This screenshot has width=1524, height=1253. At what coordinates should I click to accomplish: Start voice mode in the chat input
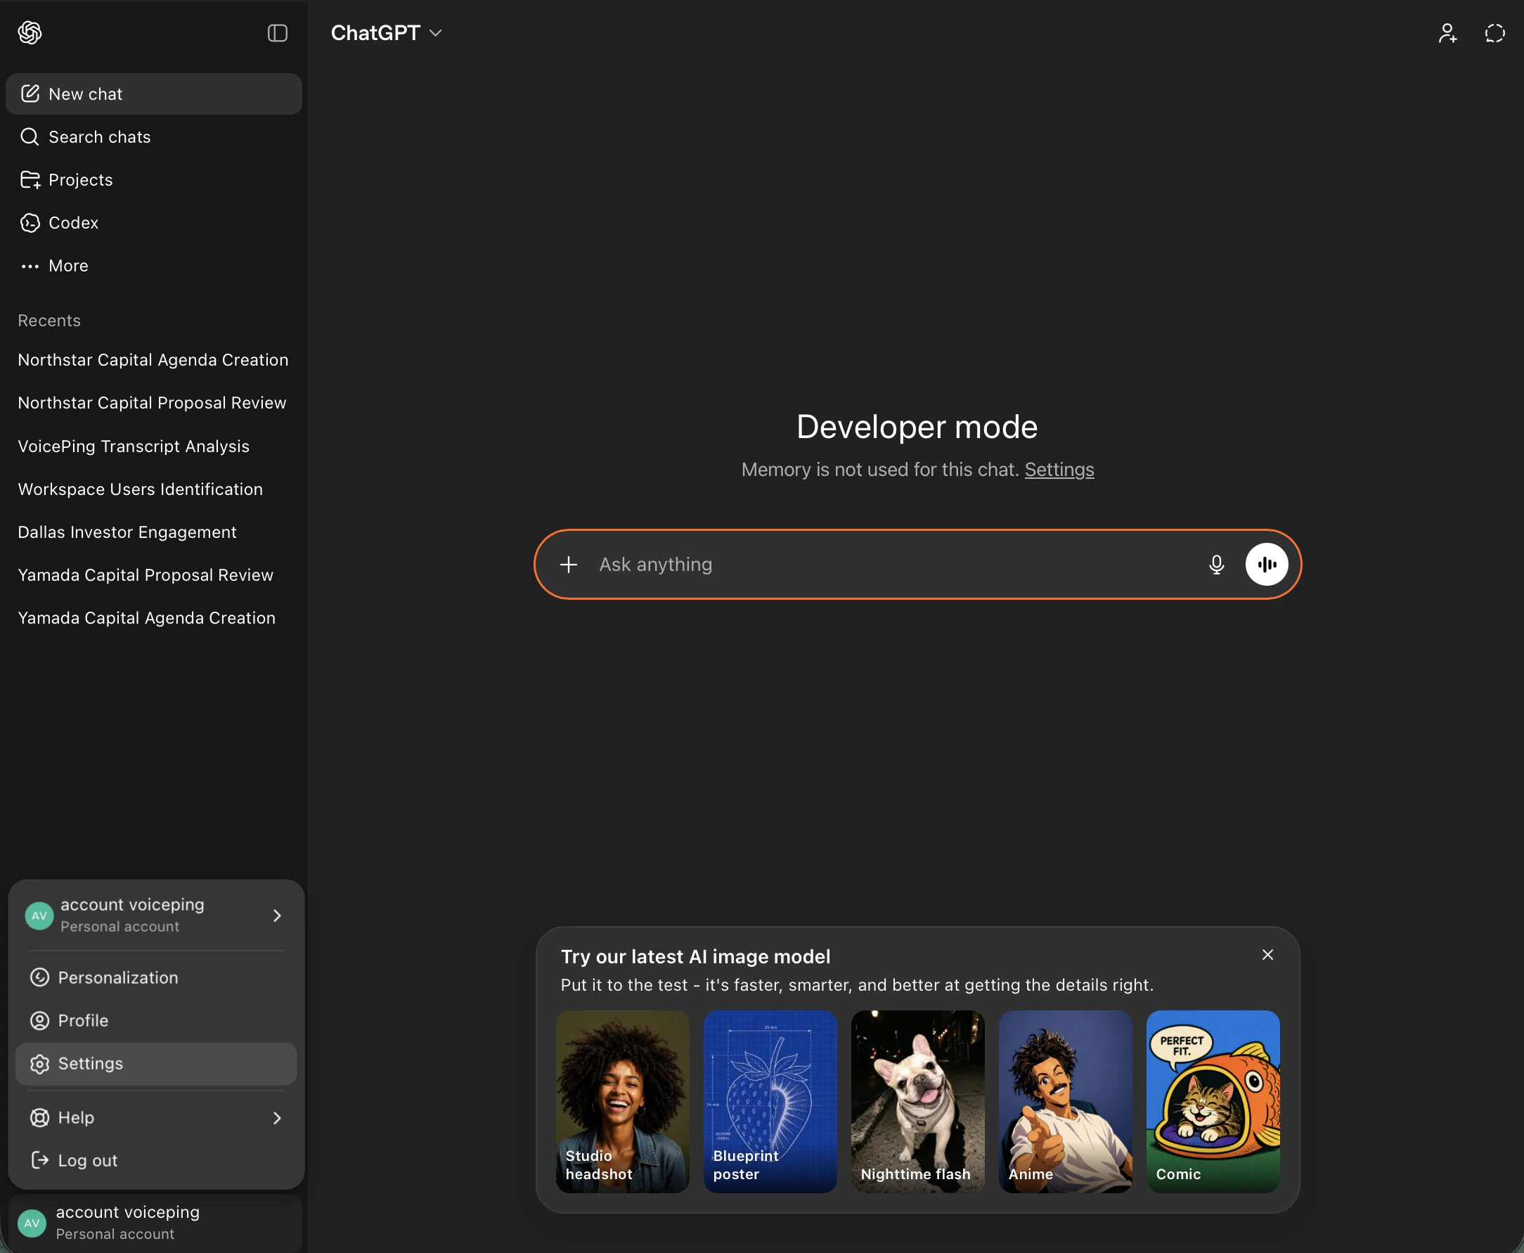coord(1267,565)
